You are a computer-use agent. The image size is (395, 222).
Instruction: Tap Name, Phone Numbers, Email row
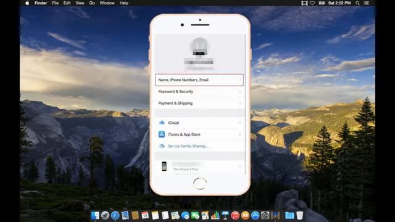pyautogui.click(x=199, y=80)
